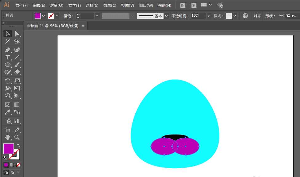Switch paint mode to Gradient
This screenshot has height=177, width=300.
click(x=12, y=165)
